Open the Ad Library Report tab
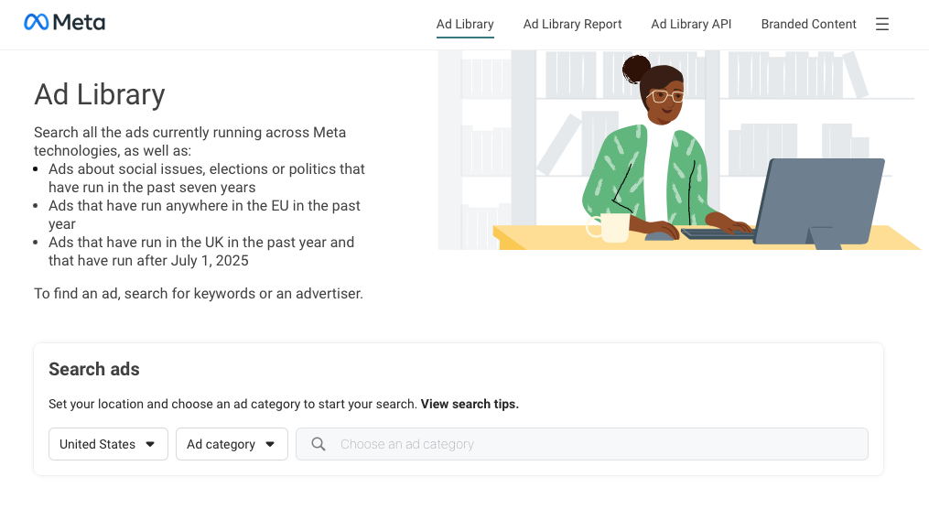929x509 pixels. 572,25
